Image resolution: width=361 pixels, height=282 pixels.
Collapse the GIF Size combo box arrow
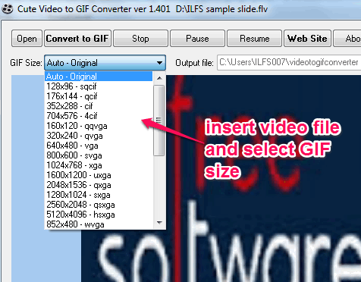coord(159,63)
